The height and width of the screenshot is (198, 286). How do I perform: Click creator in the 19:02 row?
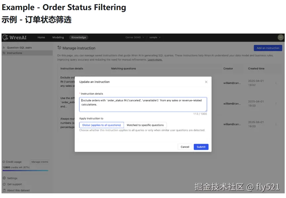(x=232, y=83)
